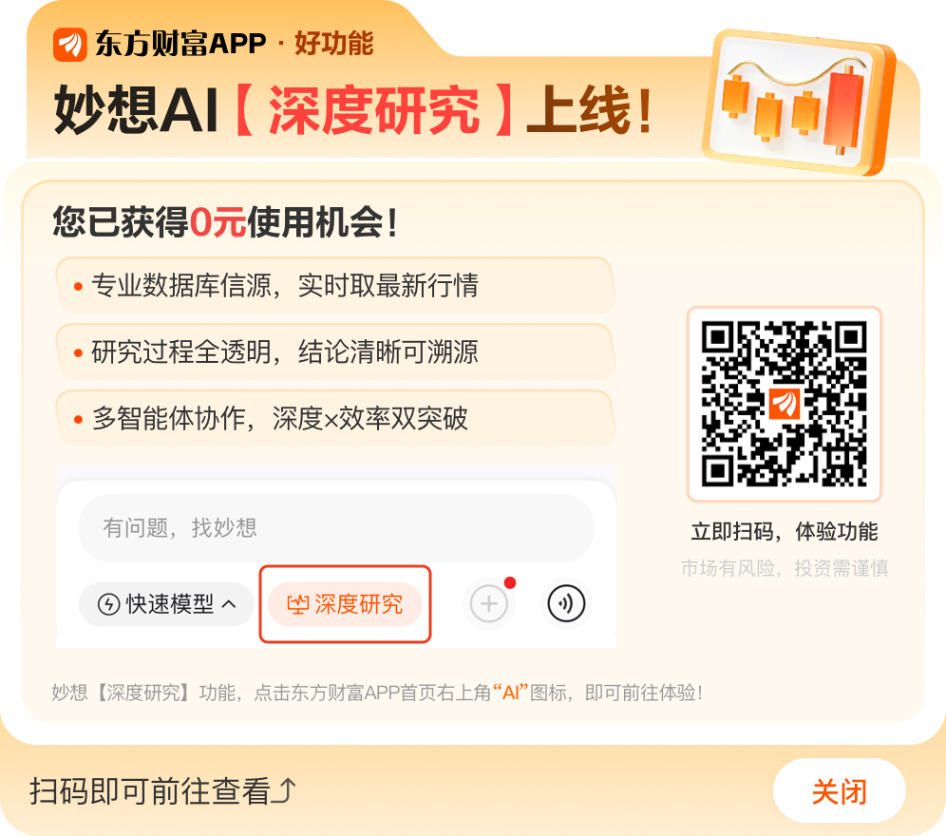
Task: Click the 好功能 tab label
Action: point(334,44)
